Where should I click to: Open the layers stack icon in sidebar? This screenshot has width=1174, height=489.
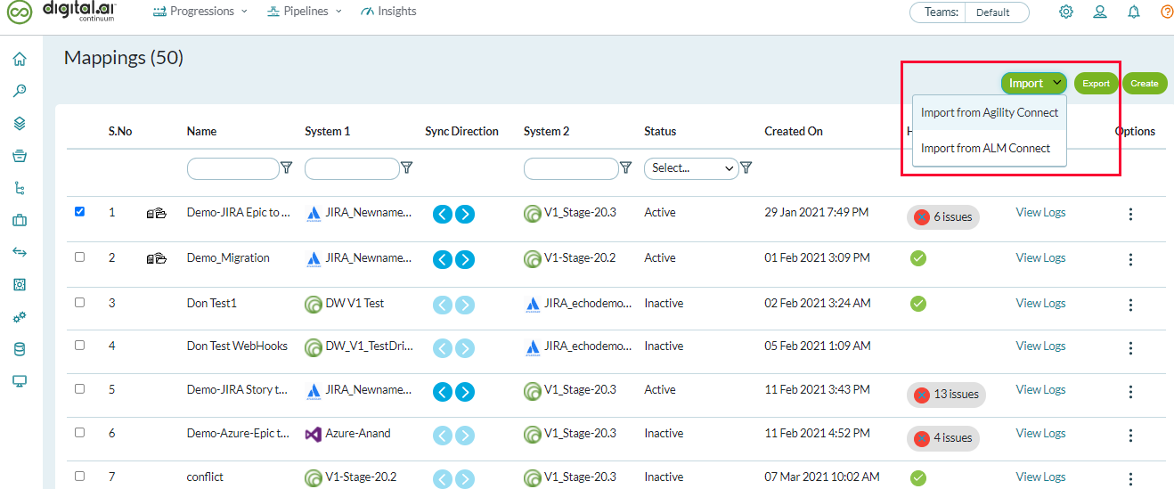pyautogui.click(x=19, y=123)
